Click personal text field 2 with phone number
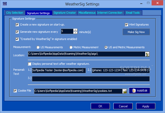 pos(121,70)
